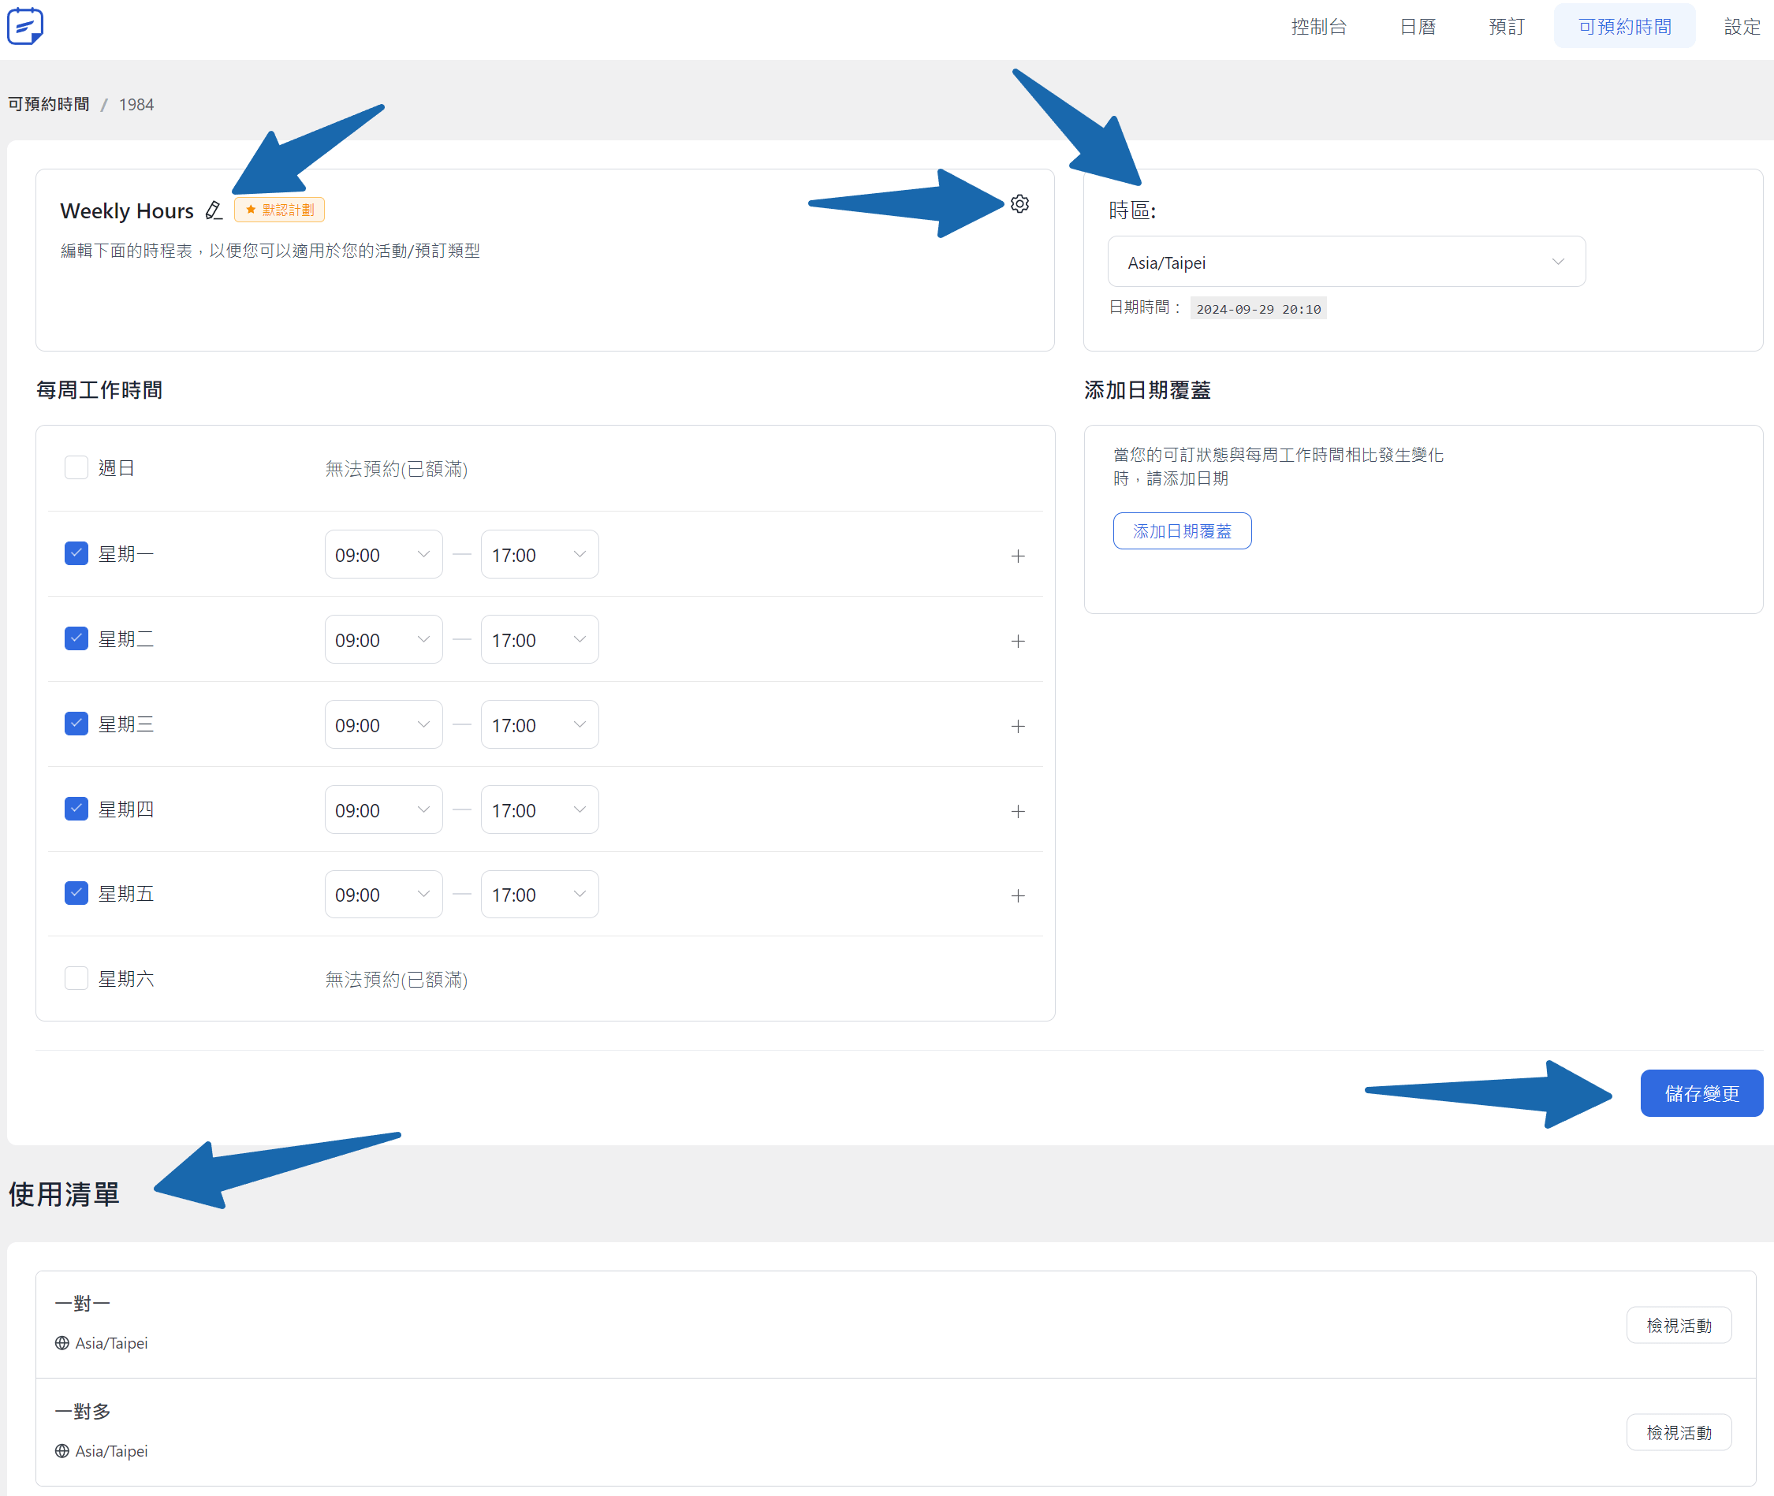Add time slot for 星期一 with plus icon

[1018, 556]
